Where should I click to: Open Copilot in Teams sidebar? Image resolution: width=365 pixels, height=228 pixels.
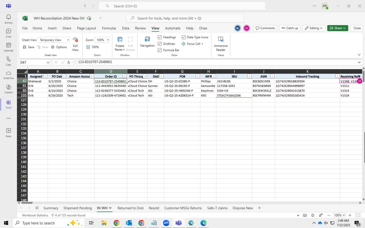[x=8, y=89]
